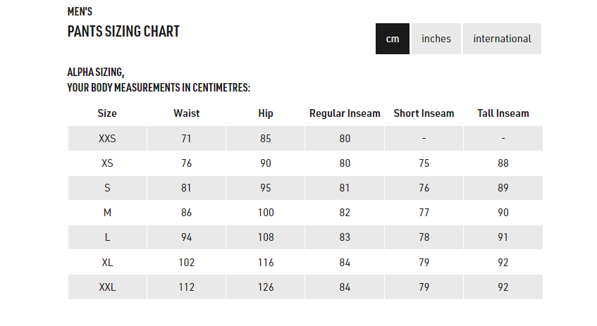The height and width of the screenshot is (326, 597).
Task: Click the Tall Inseam column header
Action: [x=503, y=113]
